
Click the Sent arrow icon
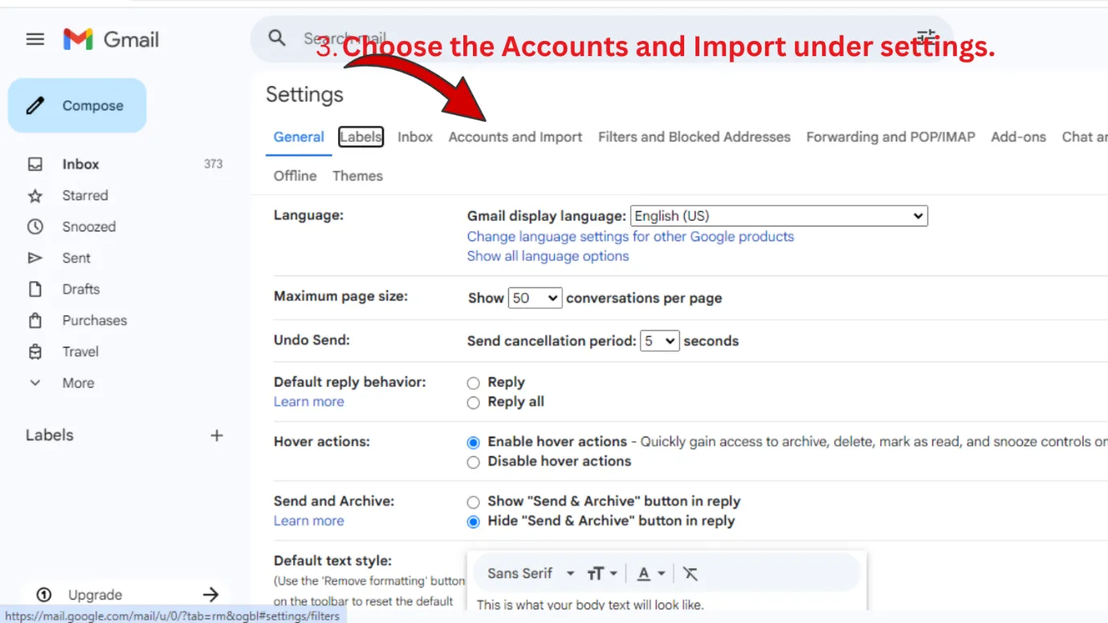tap(35, 258)
